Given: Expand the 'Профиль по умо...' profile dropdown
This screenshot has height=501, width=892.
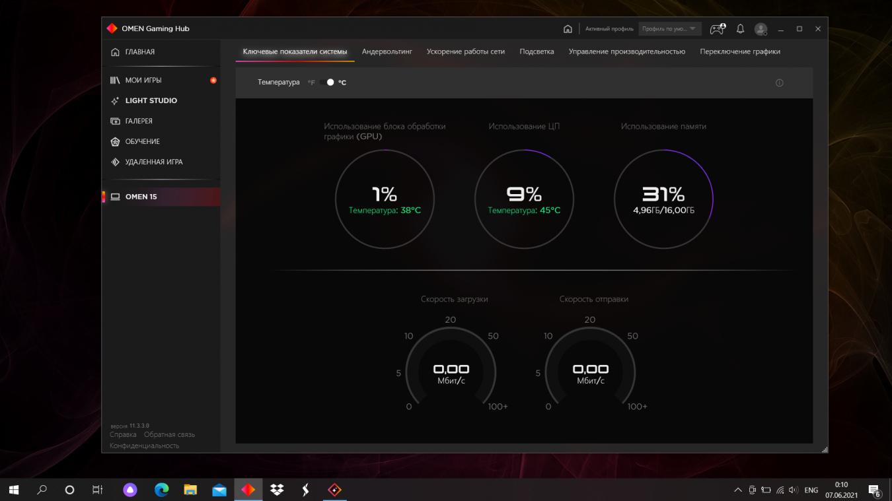Looking at the screenshot, I should pos(669,29).
